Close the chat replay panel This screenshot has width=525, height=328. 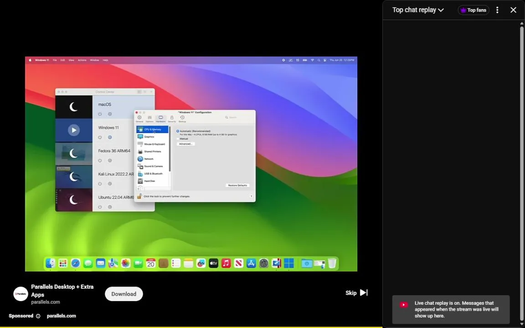click(x=513, y=10)
